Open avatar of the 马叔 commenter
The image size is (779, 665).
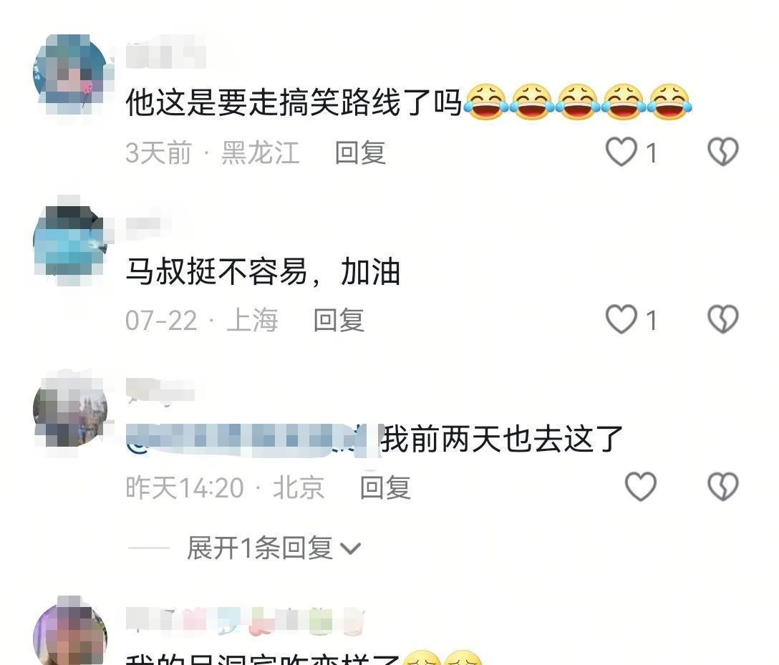70,242
